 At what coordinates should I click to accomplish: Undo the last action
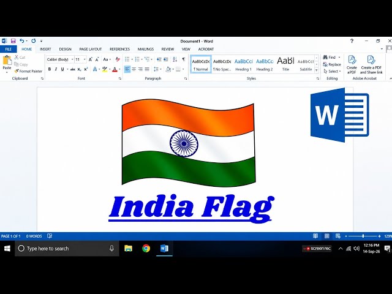point(22,41)
